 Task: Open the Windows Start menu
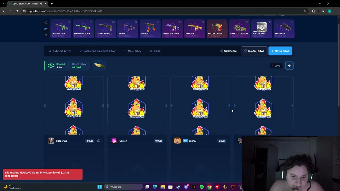(100, 187)
